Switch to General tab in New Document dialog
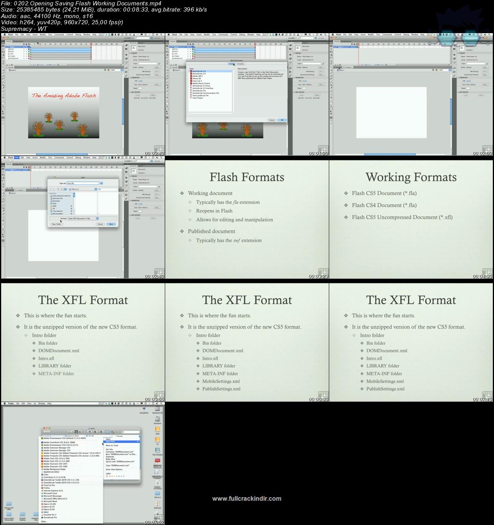The height and width of the screenshot is (525, 494). 231,64
